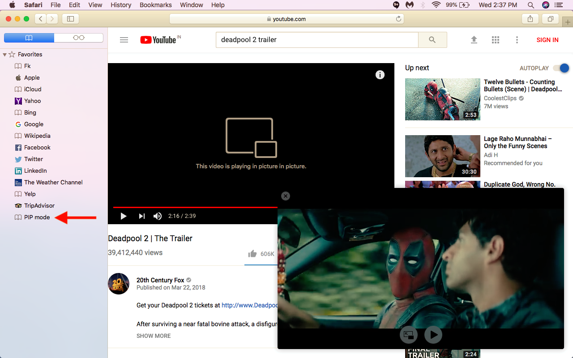Open the Window menu
The width and height of the screenshot is (573, 358).
coord(192,5)
